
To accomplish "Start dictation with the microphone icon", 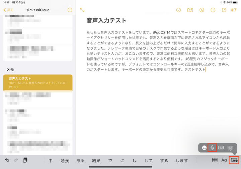I will pyautogui.click(x=212, y=148).
